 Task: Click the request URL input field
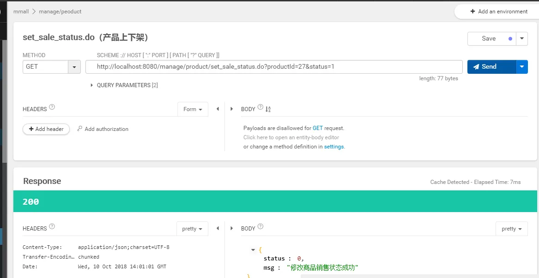point(274,66)
